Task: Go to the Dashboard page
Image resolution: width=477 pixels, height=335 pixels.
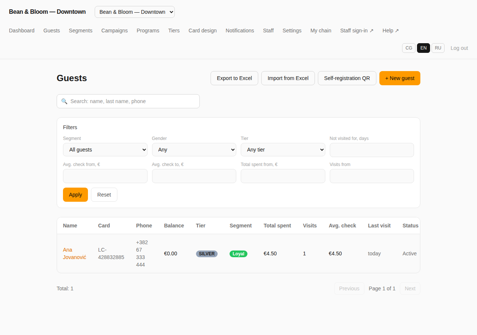Action: (22, 31)
